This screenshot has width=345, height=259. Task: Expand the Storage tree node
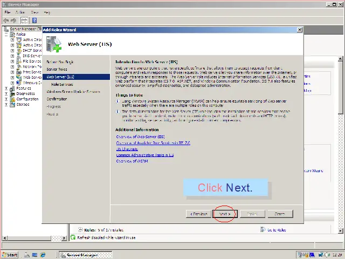click(x=6, y=104)
